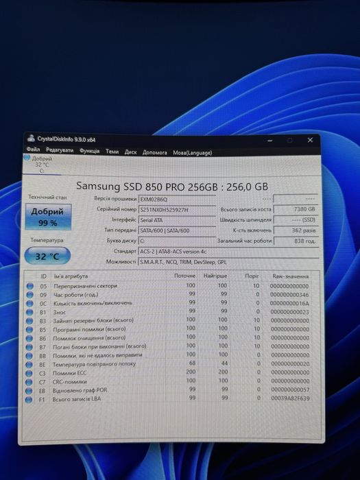Click the blue status icon for attribute BB
This screenshot has width=360, height=480.
[x=29, y=356]
